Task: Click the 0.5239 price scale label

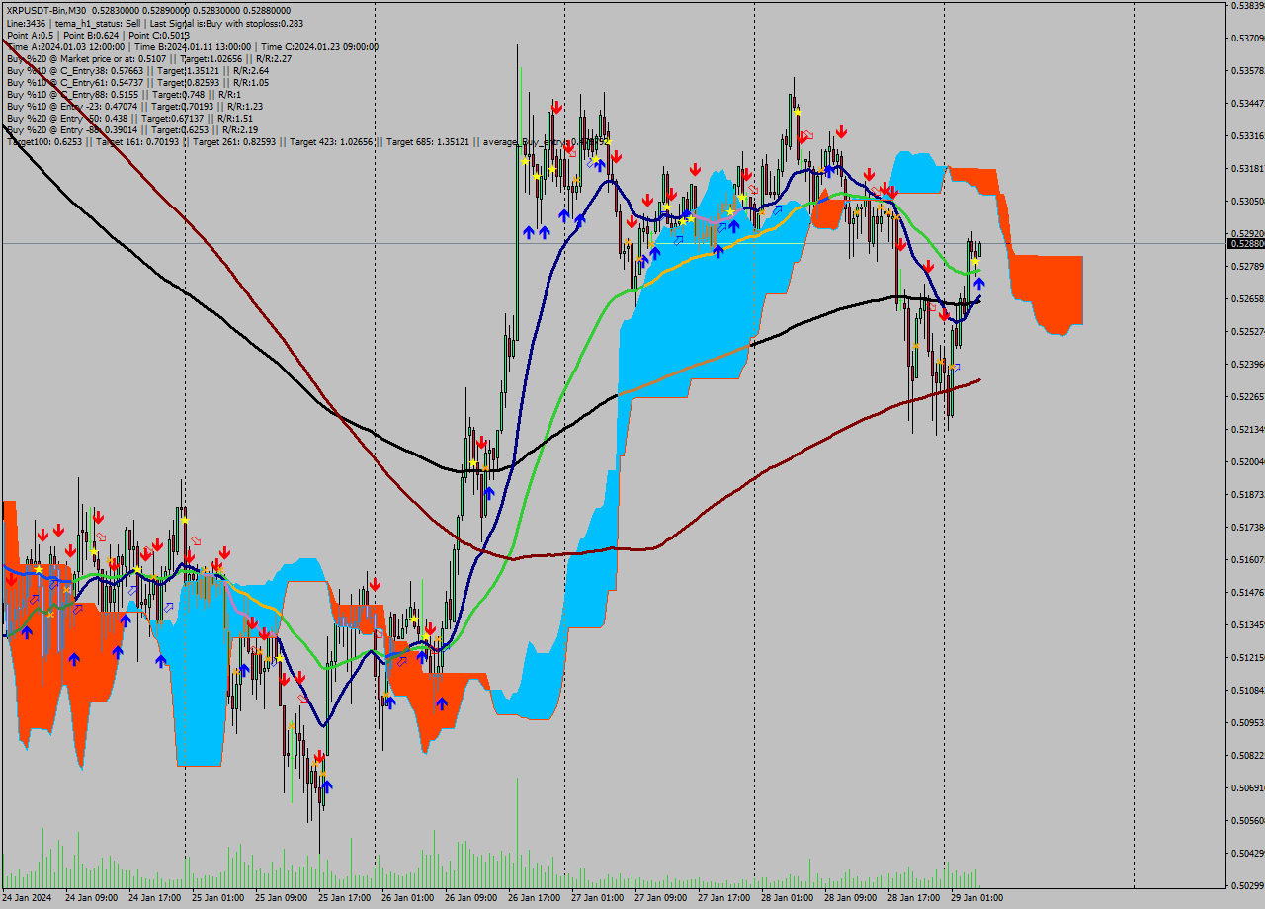Action: pyautogui.click(x=1249, y=364)
